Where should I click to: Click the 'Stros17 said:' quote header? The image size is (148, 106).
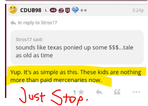click(29, 39)
